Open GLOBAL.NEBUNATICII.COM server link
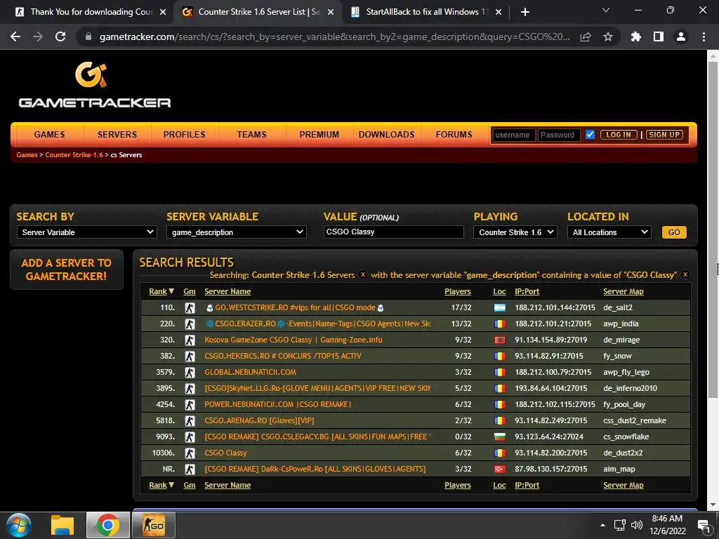The image size is (719, 539). (251, 372)
